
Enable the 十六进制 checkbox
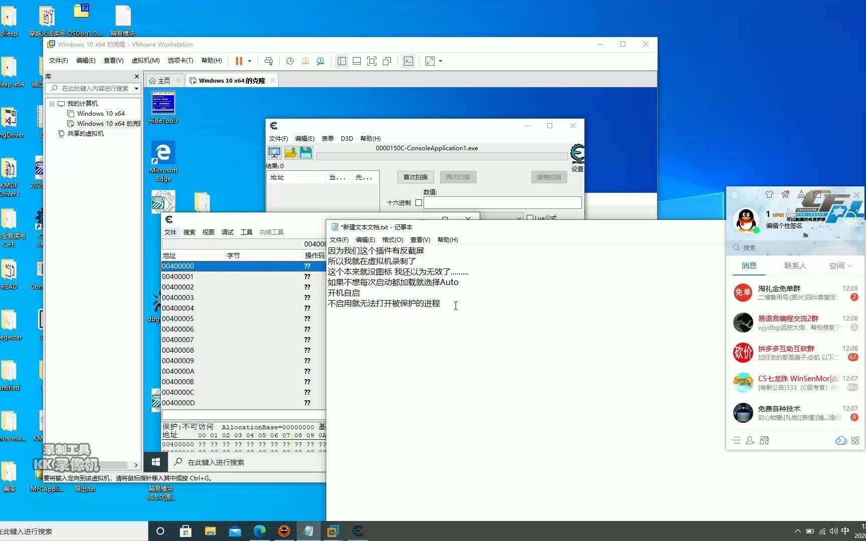tap(419, 202)
